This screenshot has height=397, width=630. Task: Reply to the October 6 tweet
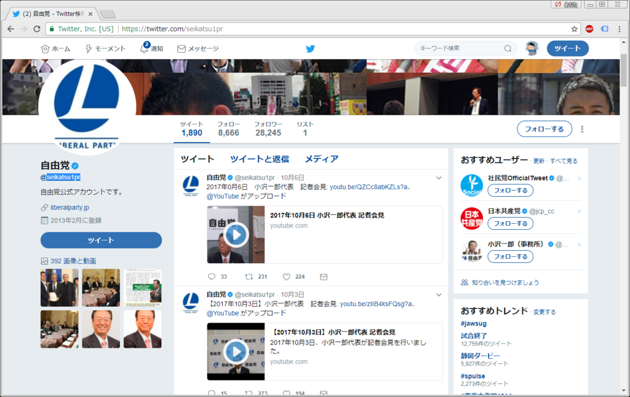(212, 277)
